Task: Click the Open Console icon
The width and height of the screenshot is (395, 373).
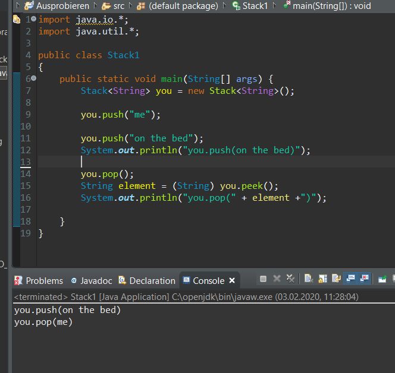Action: click(x=382, y=279)
